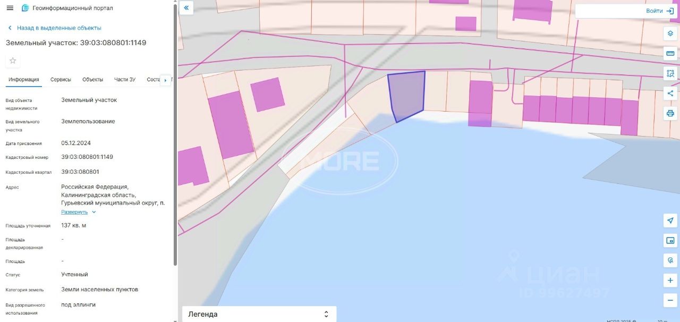Expand the Легенда panel

259,314
